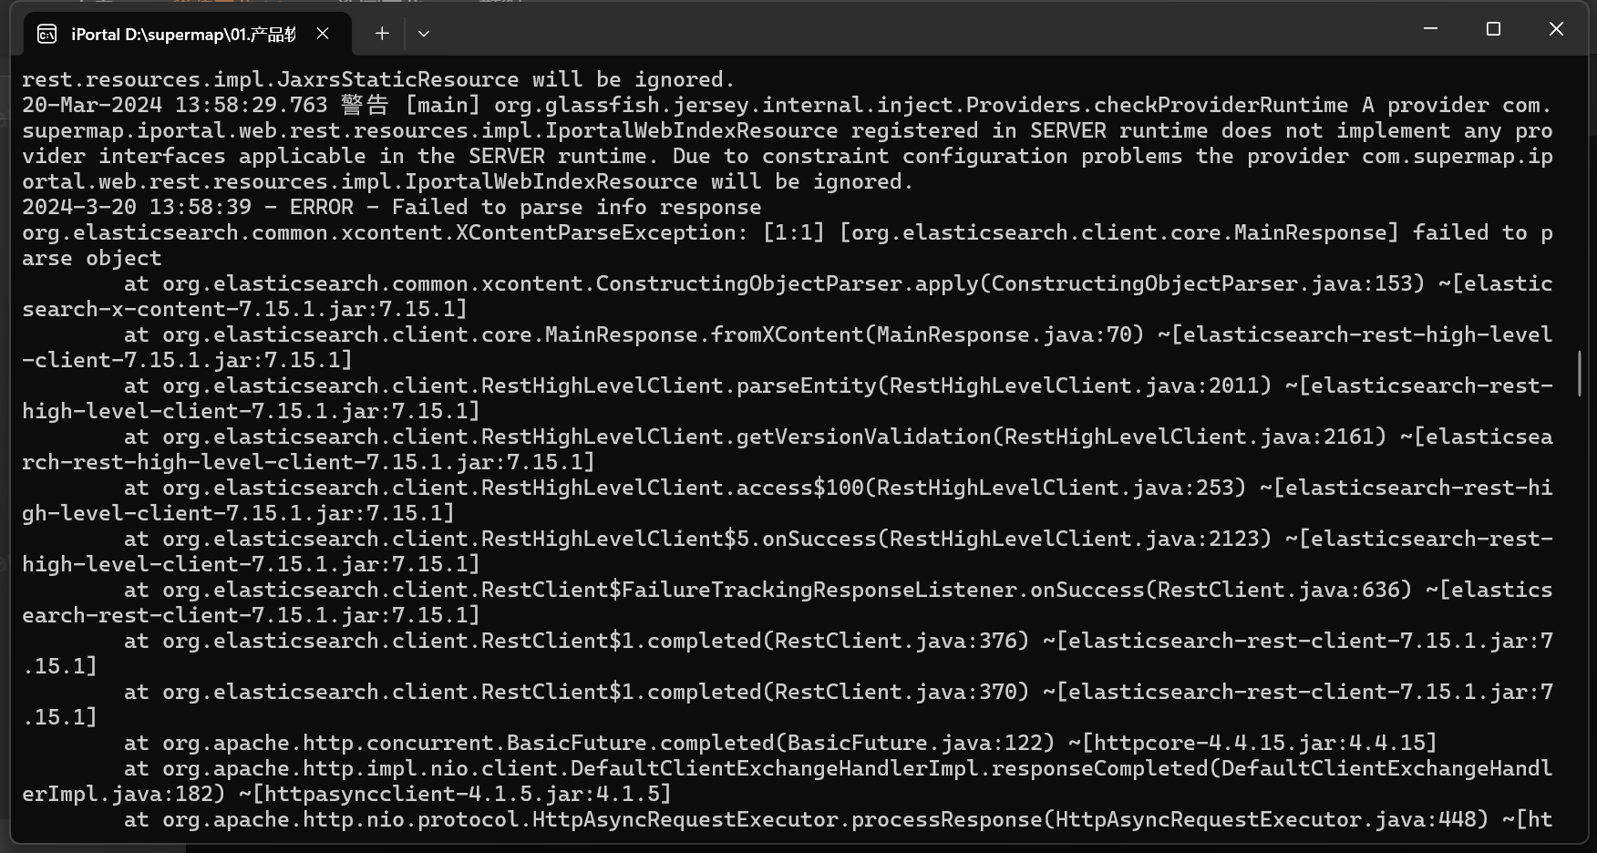Click the 'RestHighLevelClient.parseEntity' stack line

click(788, 398)
